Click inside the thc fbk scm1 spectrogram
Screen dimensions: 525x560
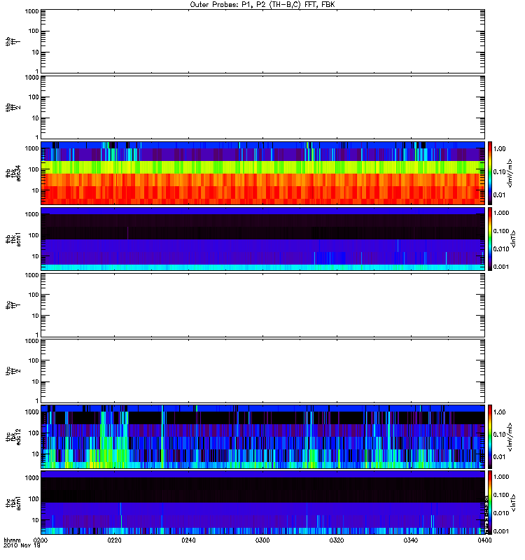tap(263, 502)
